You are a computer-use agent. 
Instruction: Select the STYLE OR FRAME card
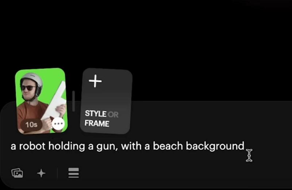pos(106,101)
